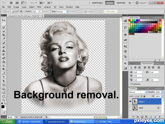The width and height of the screenshot is (165, 124).
Task: Select the Spot Healing Brush tool
Action: [x=4, y=43]
